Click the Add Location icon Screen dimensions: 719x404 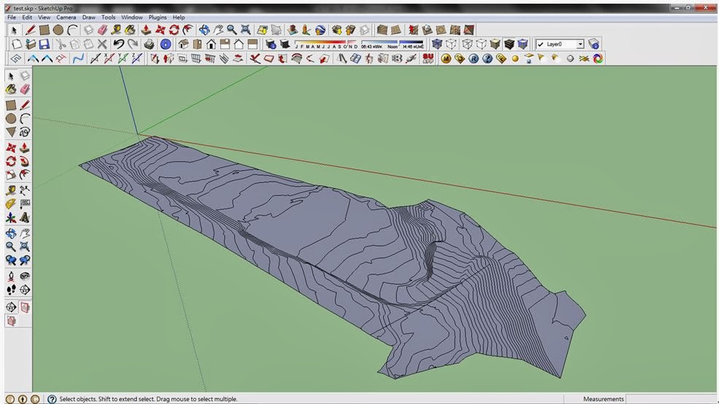pyautogui.click(x=262, y=30)
